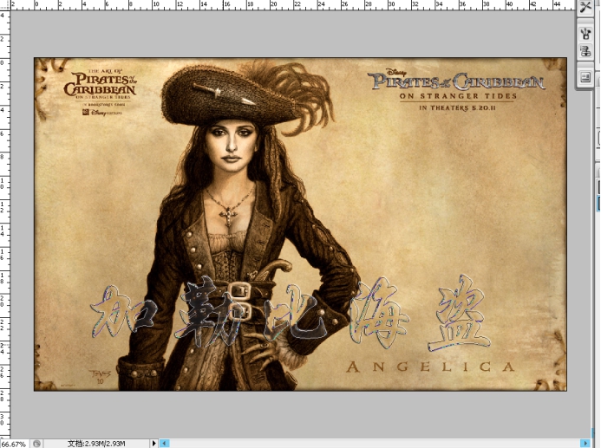601x448 pixels.
Task: Click the top horizontal ruler
Action: (x=293, y=5)
